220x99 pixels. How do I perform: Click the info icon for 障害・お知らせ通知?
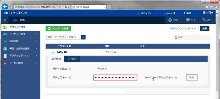coord(5,49)
